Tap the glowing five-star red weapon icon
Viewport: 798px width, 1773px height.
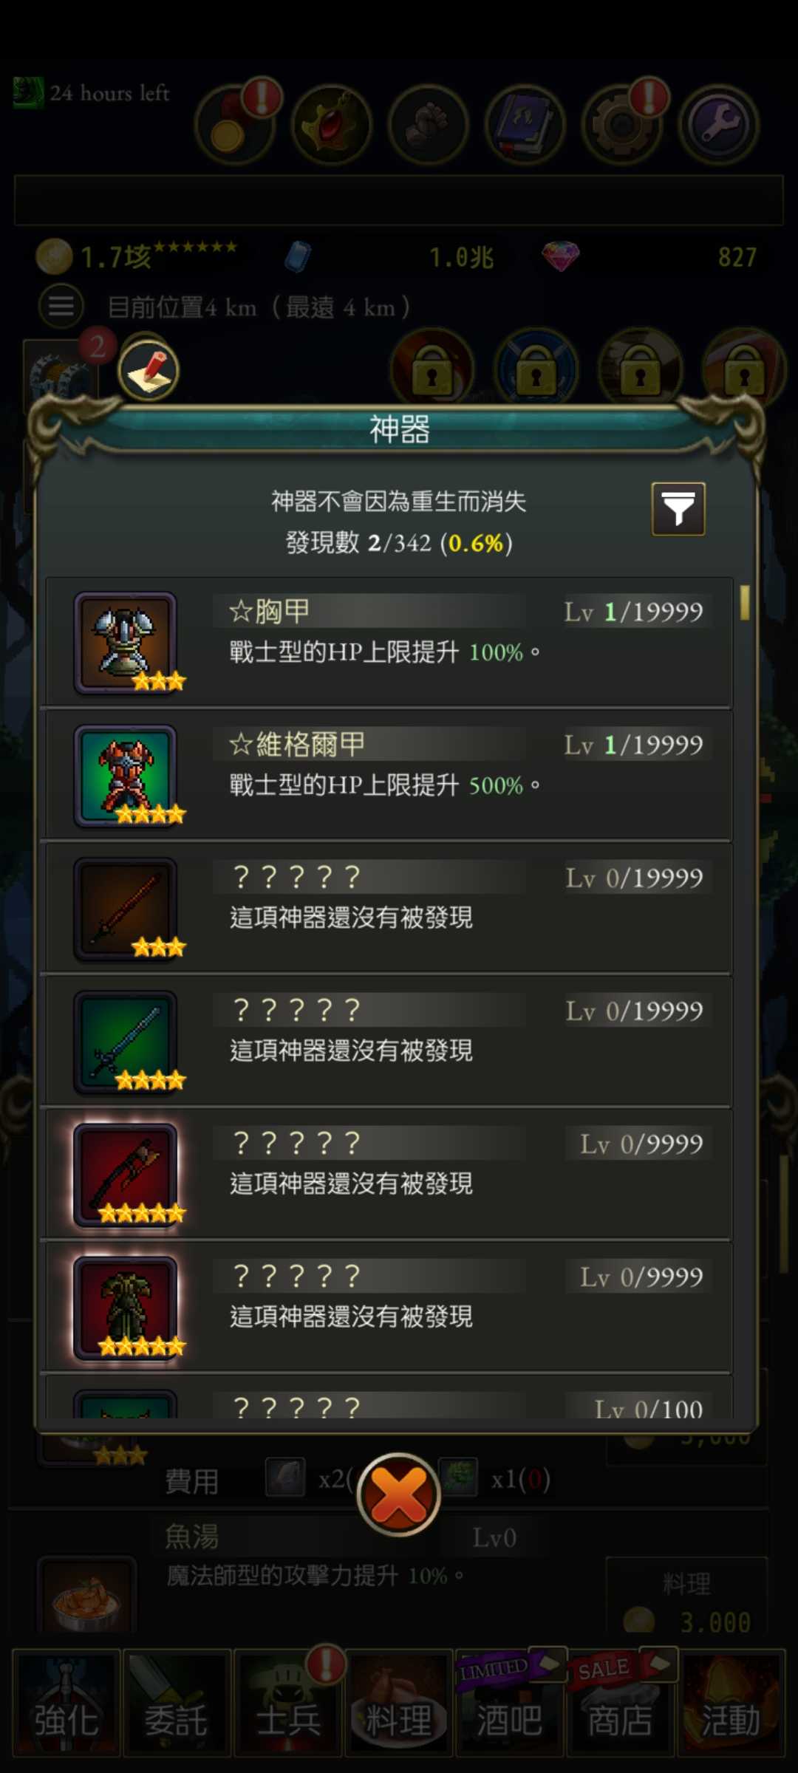click(126, 1175)
